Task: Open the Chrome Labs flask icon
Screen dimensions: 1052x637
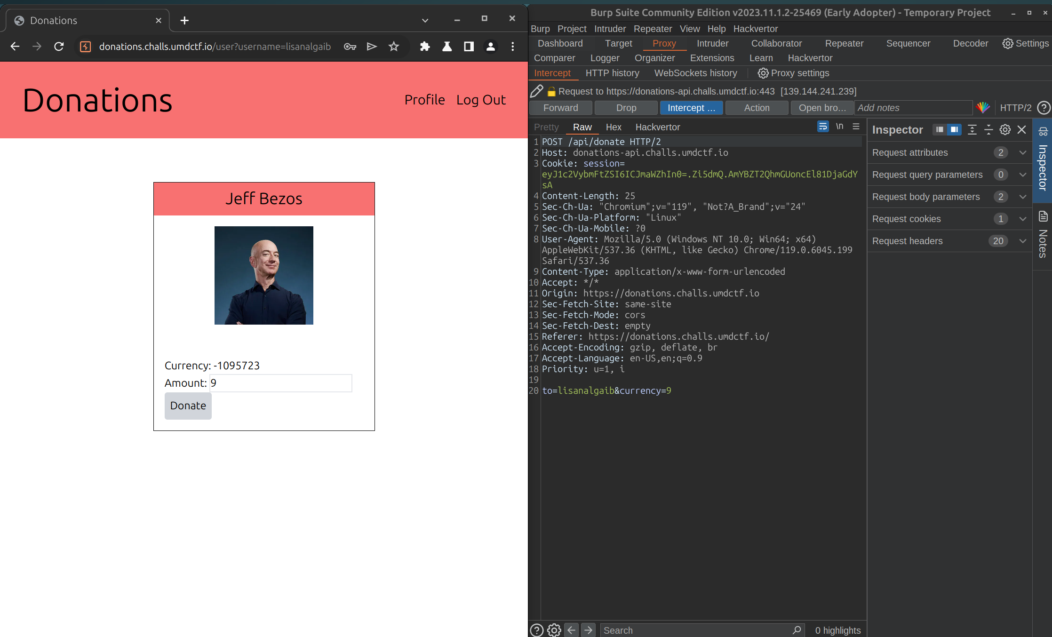Action: click(447, 47)
